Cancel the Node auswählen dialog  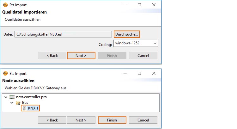click(143, 120)
